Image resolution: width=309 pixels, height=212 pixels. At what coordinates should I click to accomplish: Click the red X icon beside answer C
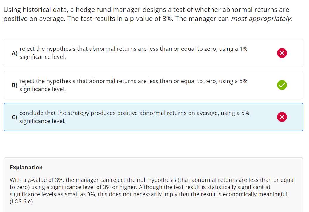(282, 117)
